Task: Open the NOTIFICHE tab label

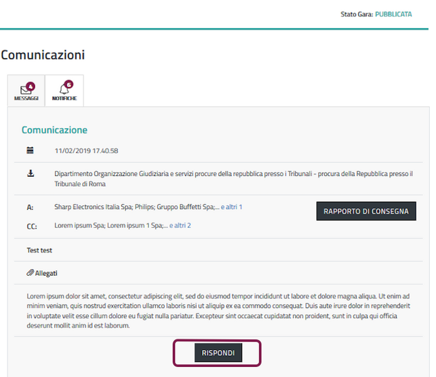Action: pyautogui.click(x=64, y=99)
